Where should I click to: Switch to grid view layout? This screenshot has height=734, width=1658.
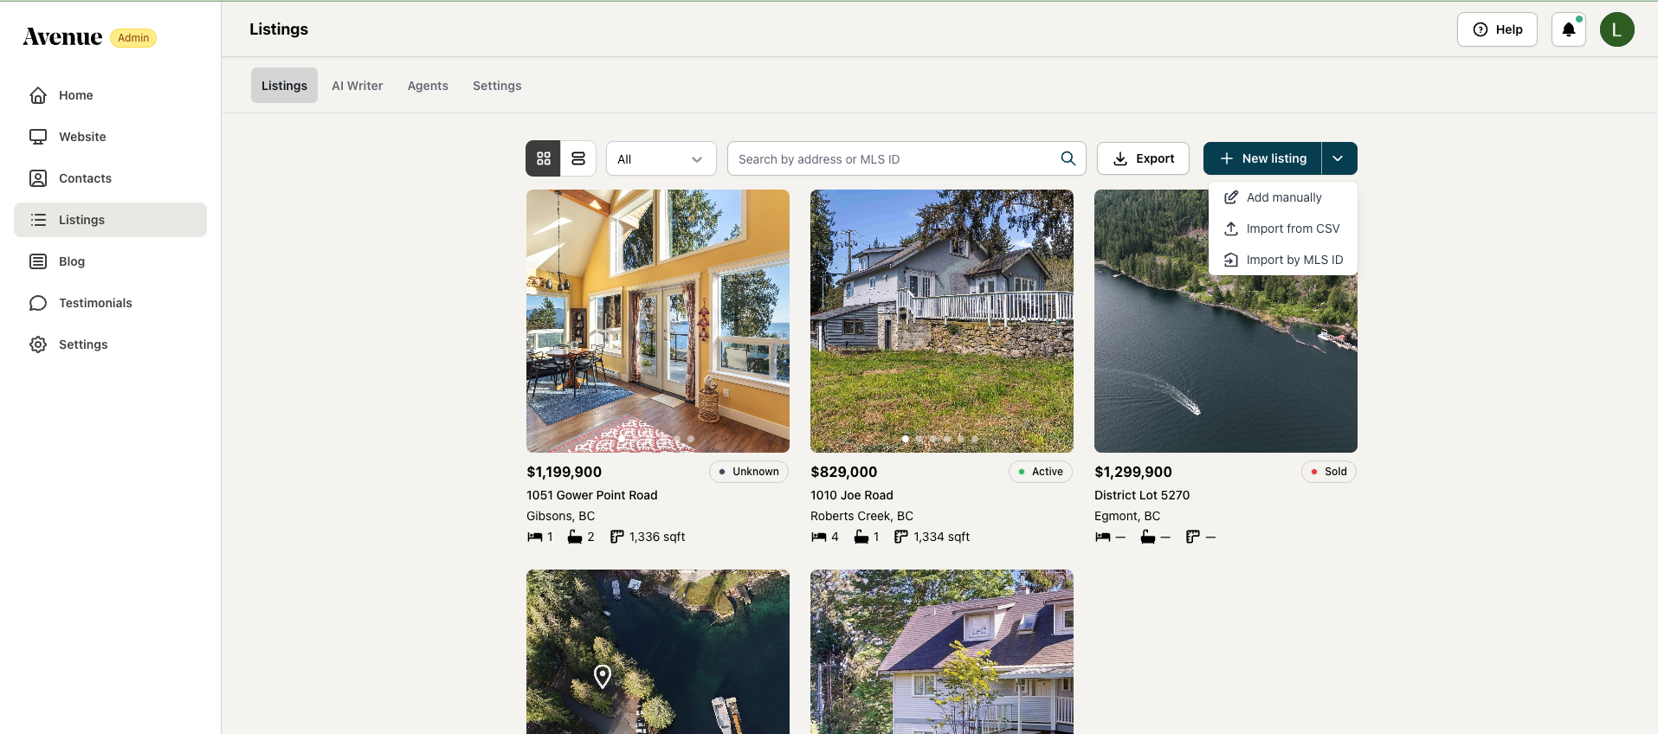[x=543, y=158]
